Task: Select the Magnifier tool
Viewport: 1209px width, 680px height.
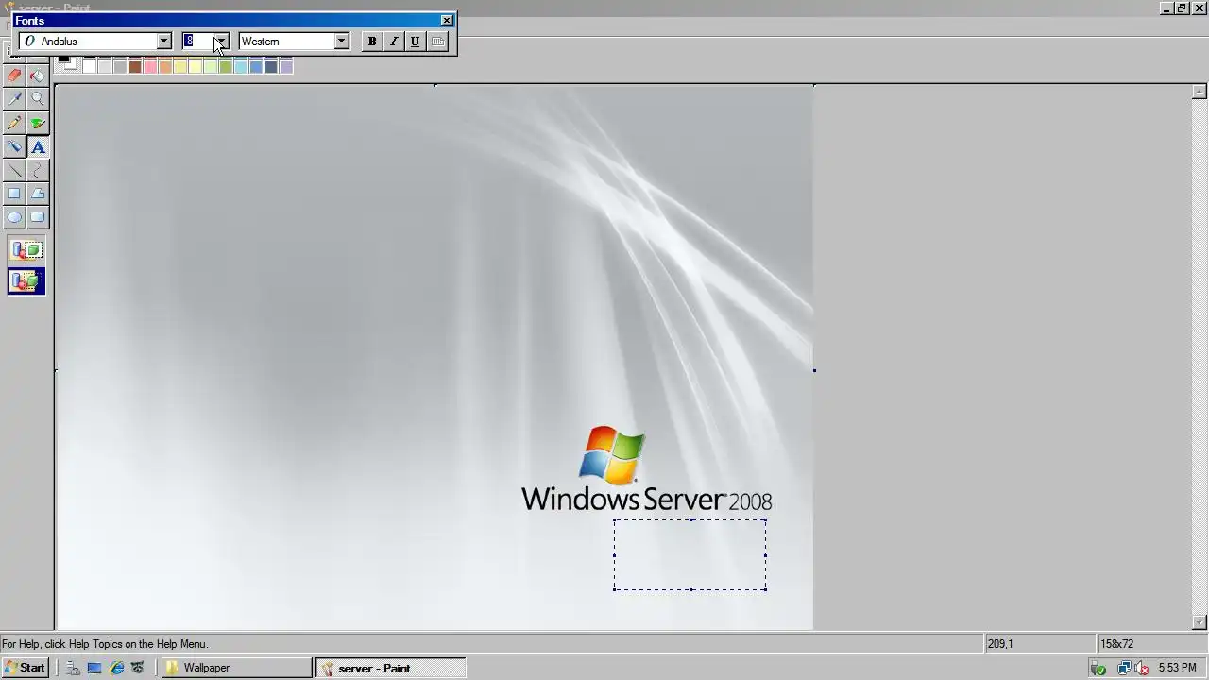Action: pos(38,99)
